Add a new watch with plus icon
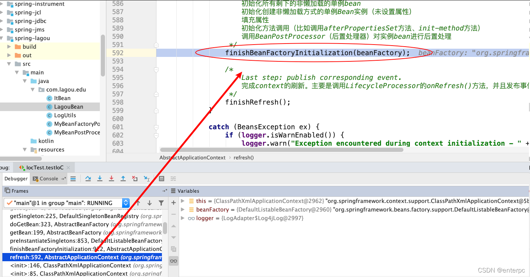Screen dimensions: 530x277 174,203
